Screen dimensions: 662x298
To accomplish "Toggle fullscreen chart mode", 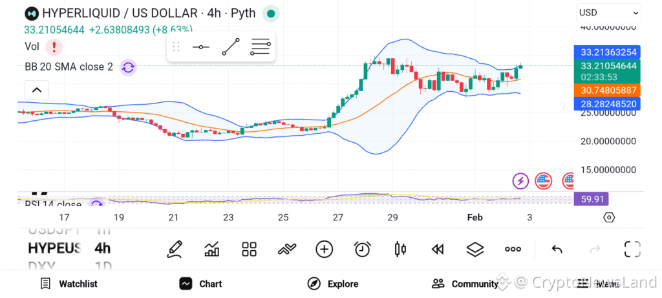I will point(632,249).
